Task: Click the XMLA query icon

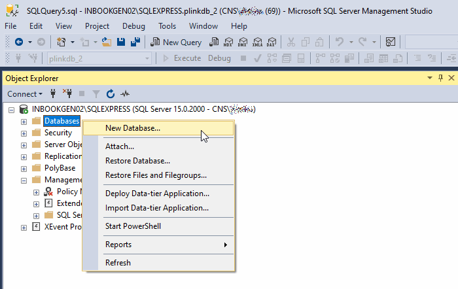Action: click(257, 42)
